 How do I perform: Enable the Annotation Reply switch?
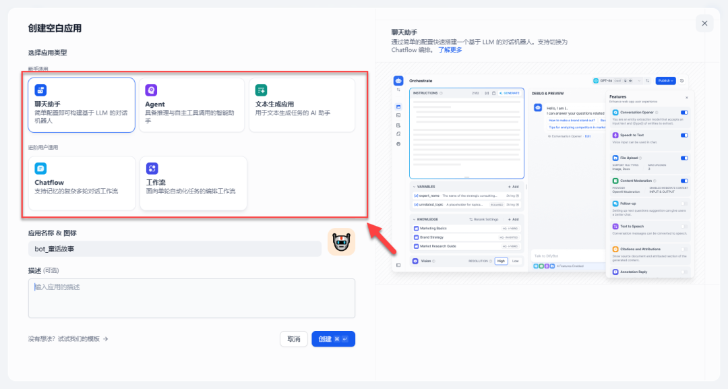coord(684,272)
